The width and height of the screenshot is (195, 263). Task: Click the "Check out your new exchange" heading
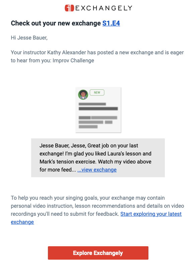click(x=56, y=23)
